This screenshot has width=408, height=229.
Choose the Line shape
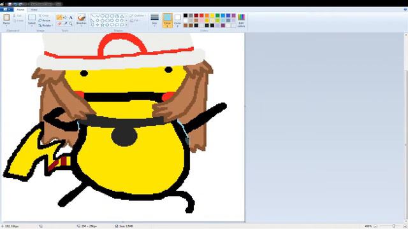pos(92,16)
